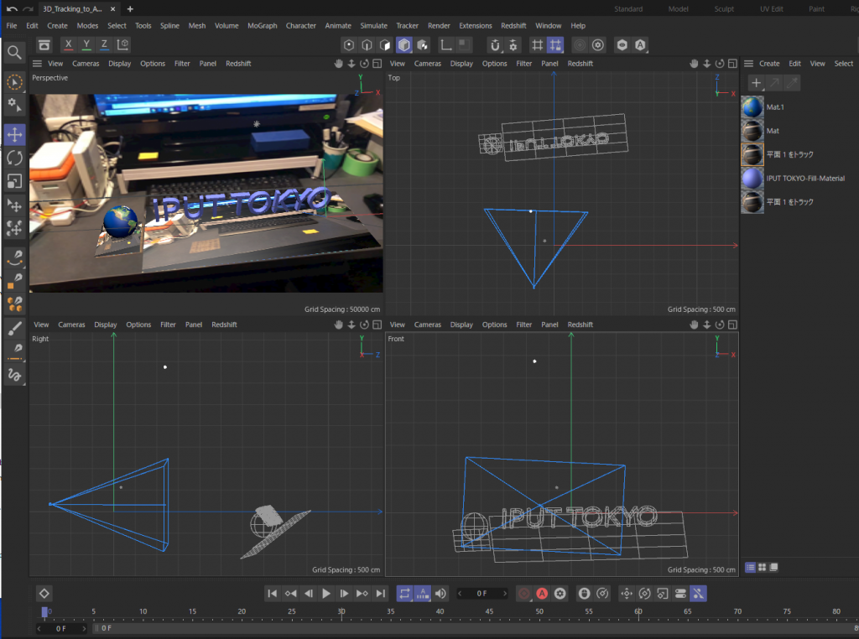Screen dimensions: 859x639
Task: Click the Record Active Objects button
Action: pos(524,594)
